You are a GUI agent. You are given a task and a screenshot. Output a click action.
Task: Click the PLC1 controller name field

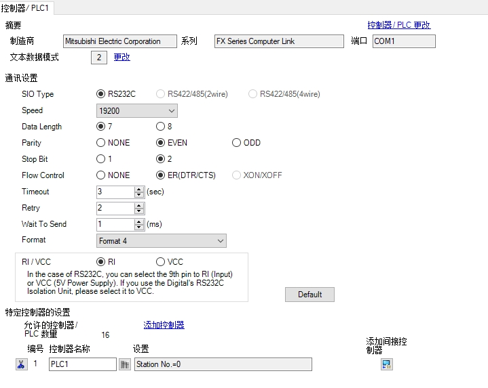83,364
